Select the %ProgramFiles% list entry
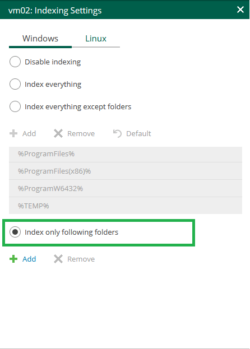This screenshot has height=349, width=250. pos(126,154)
